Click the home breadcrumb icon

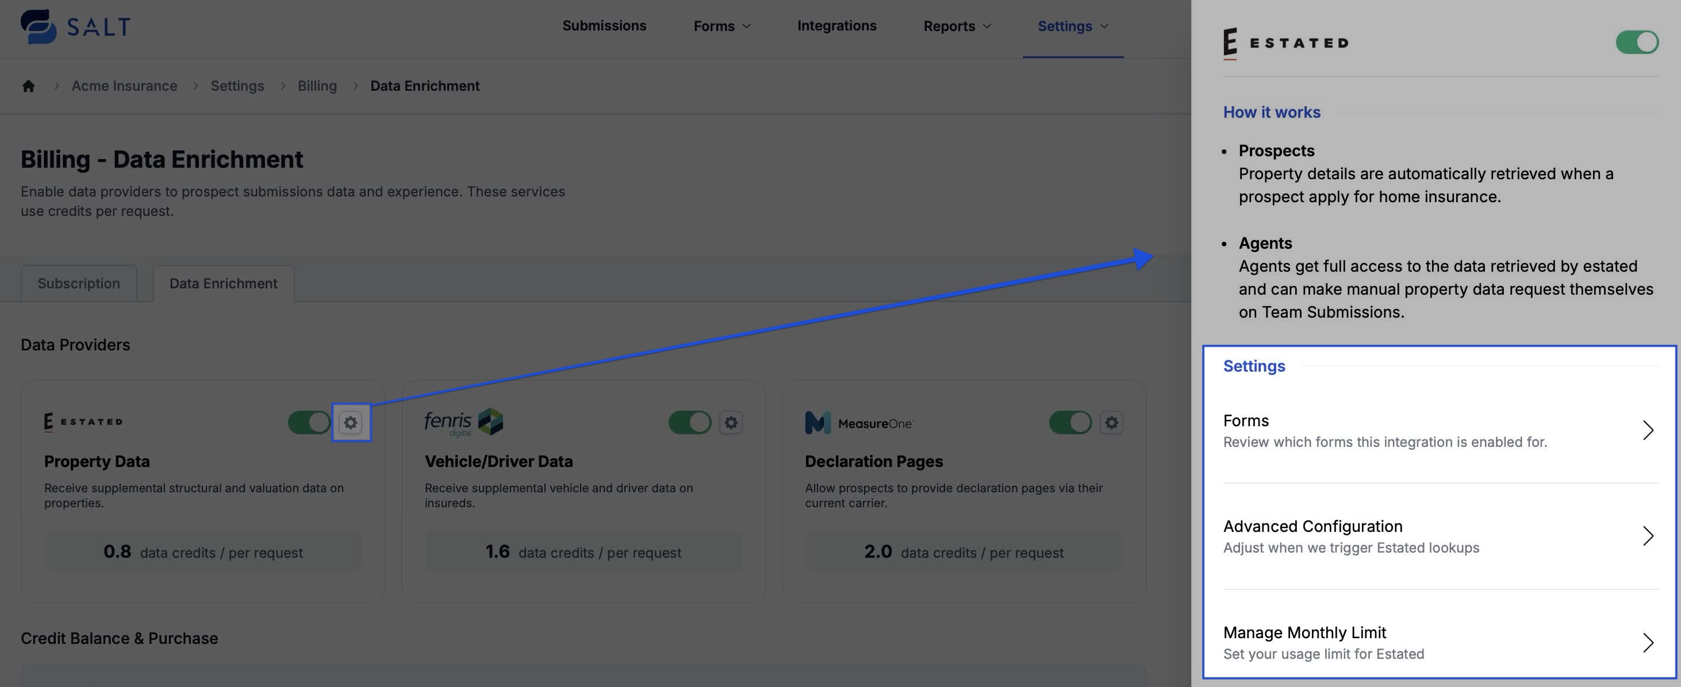pos(28,86)
